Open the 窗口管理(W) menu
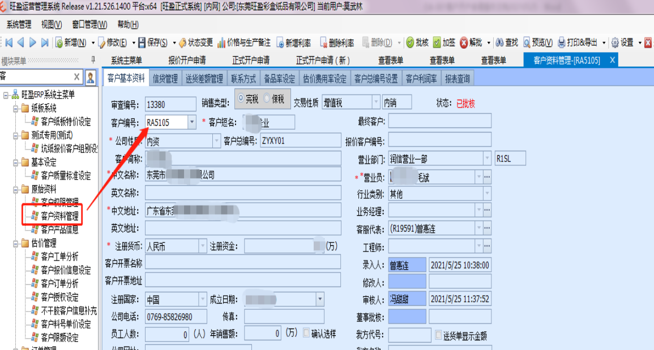 (89, 24)
